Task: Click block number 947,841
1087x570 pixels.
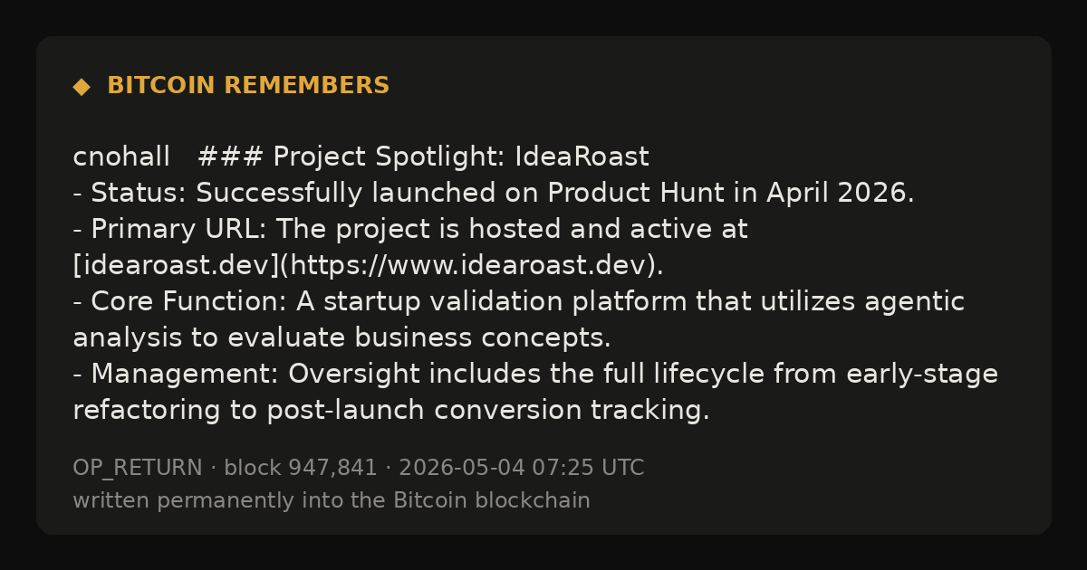Action: pos(301,469)
